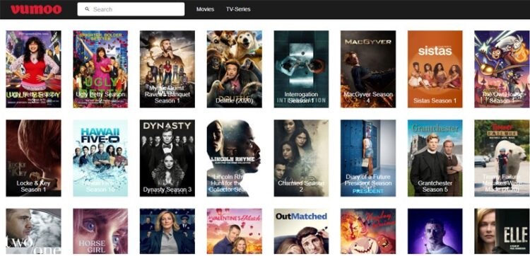Open Grantchester Season 5 poster

[435, 158]
